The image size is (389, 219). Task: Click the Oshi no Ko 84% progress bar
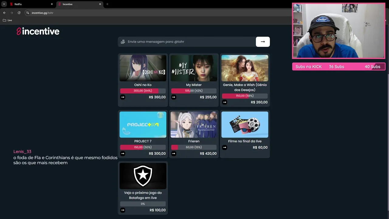tap(143, 91)
